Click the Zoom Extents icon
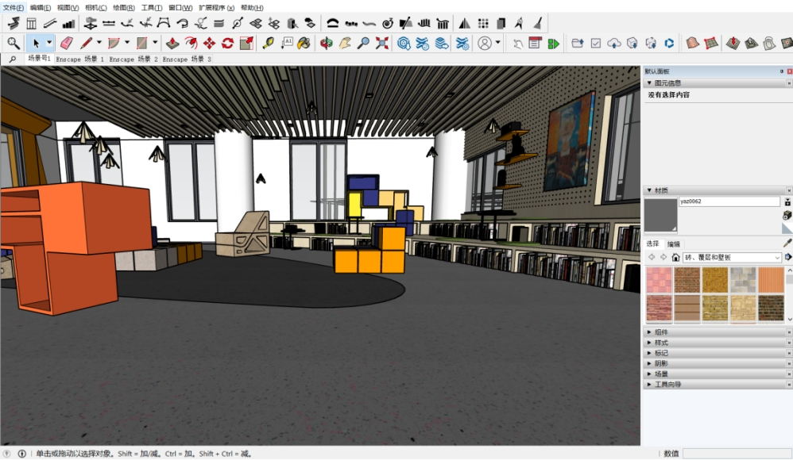Screen dimensions: 793x460 382,43
